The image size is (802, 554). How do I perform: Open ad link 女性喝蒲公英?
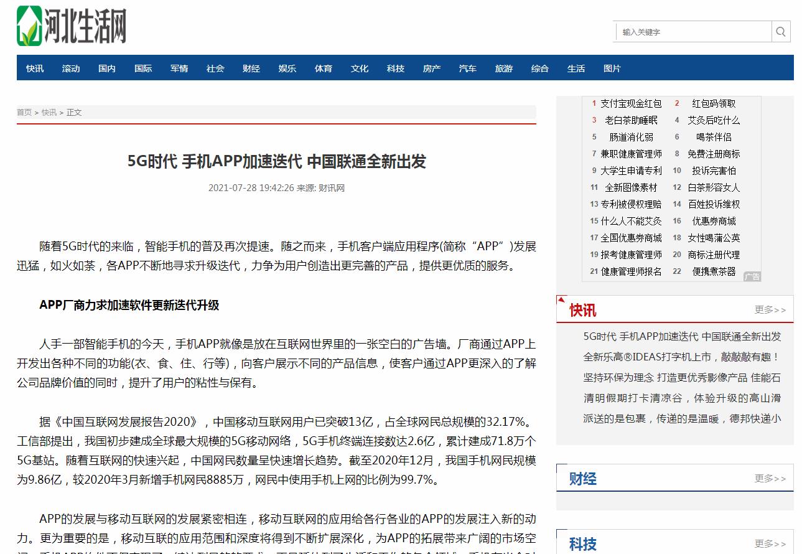[x=714, y=238]
